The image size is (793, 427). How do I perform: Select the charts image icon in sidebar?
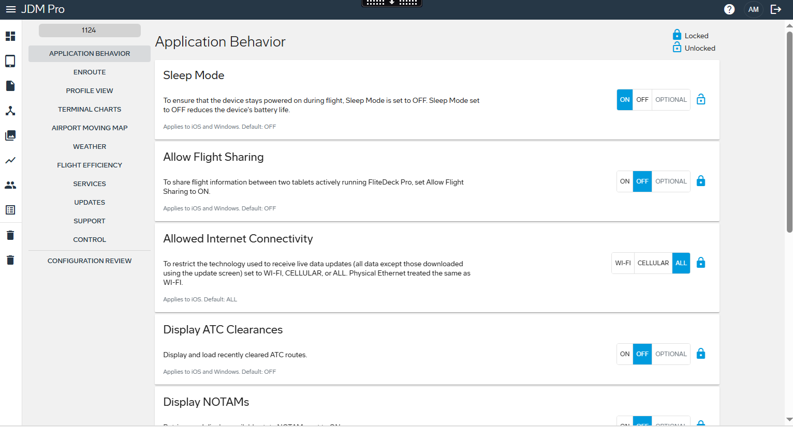pos(10,135)
